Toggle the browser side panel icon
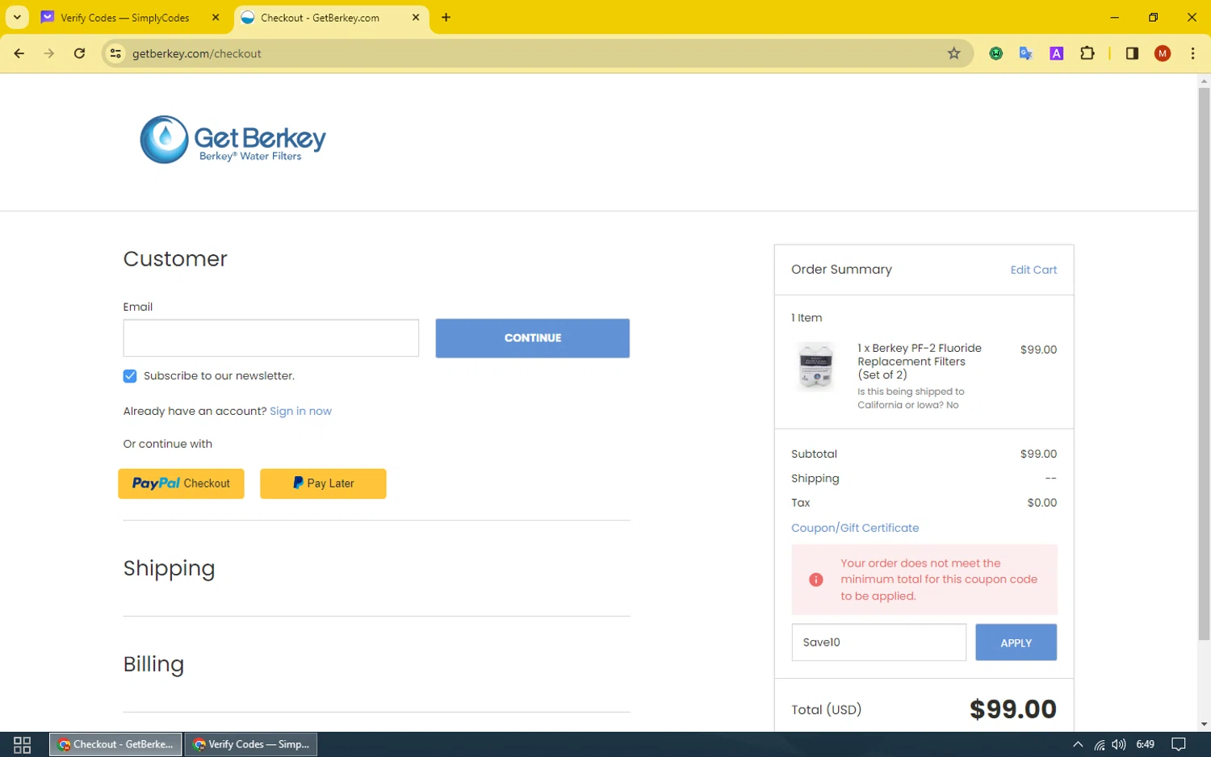The height and width of the screenshot is (757, 1211). point(1132,53)
